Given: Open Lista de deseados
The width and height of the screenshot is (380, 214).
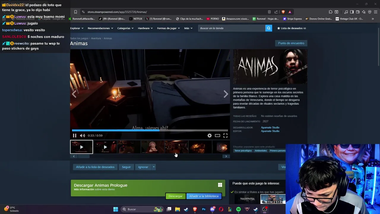Looking at the screenshot, I should 292,28.
